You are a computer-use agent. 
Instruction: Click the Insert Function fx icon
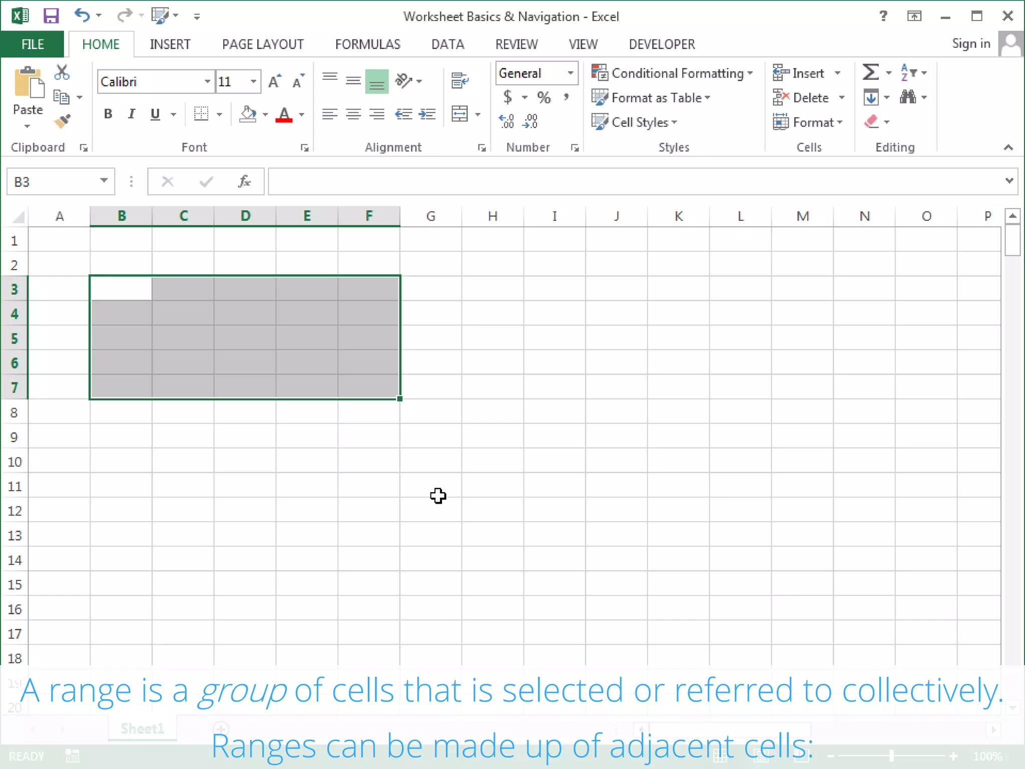point(244,181)
